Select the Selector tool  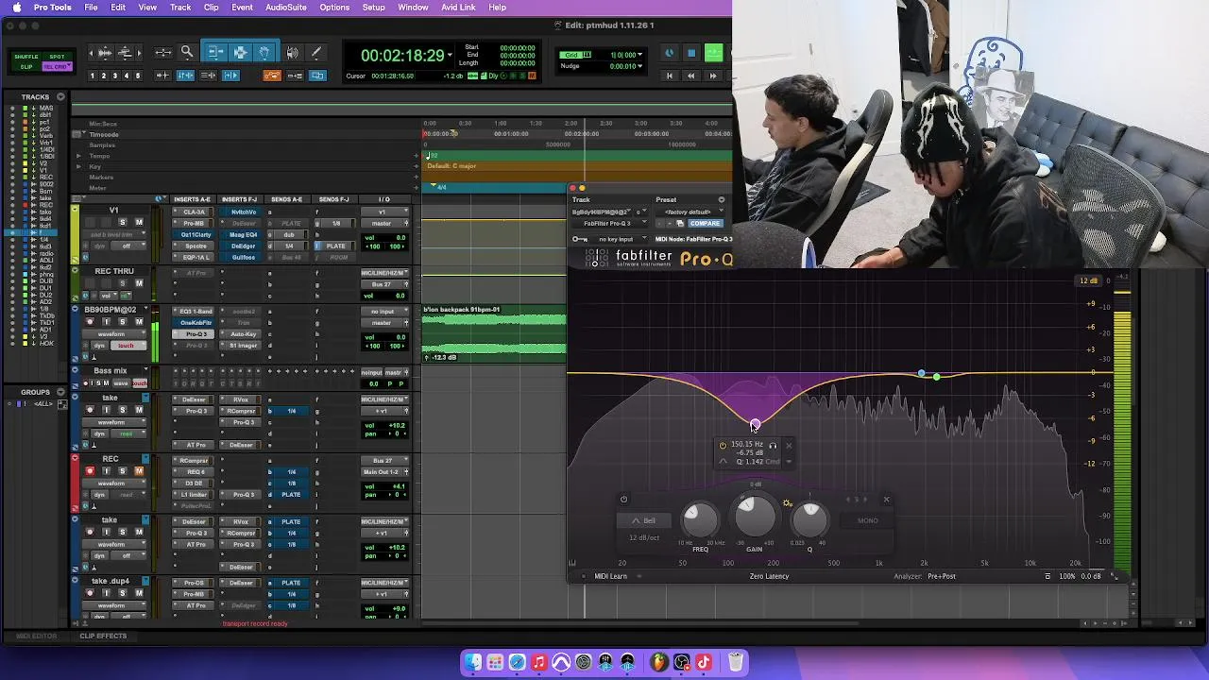tap(240, 53)
